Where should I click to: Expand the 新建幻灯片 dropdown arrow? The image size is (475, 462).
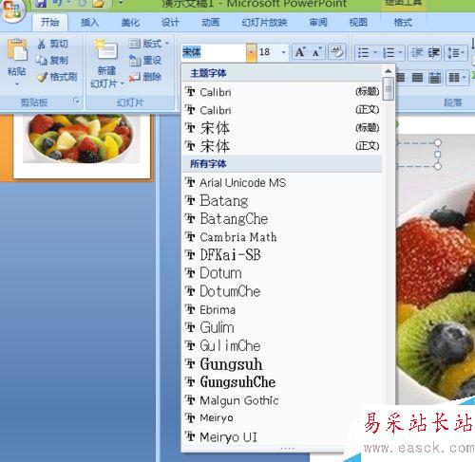(123, 84)
